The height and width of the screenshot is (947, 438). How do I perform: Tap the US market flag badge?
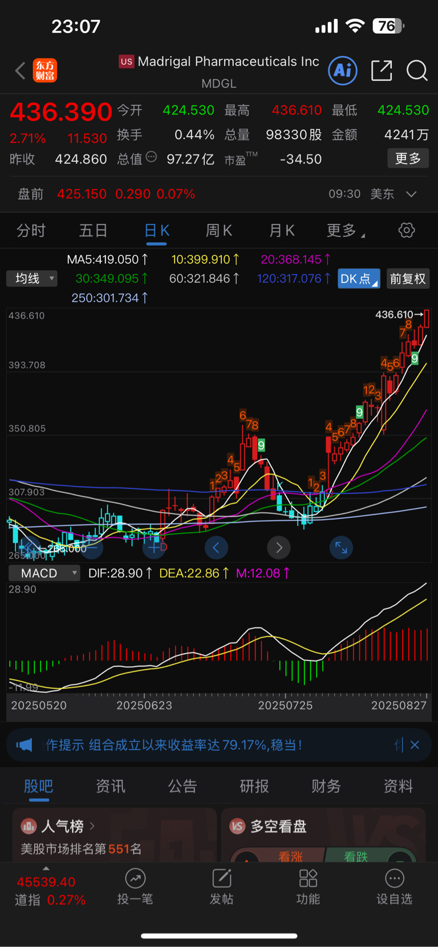pos(126,62)
